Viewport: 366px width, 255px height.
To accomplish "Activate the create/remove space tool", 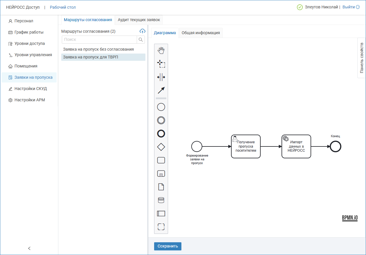I will (x=161, y=77).
